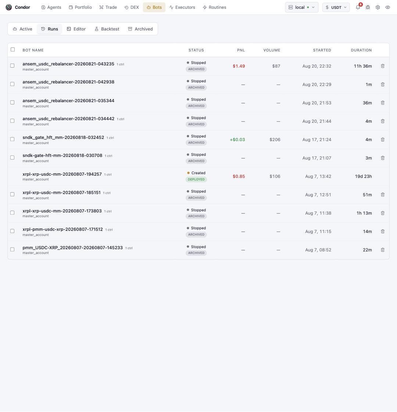
Task: Switch to the Archived tab
Action: coord(140,29)
